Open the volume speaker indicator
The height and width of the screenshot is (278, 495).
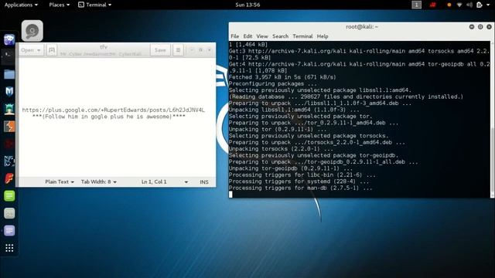coord(469,5)
